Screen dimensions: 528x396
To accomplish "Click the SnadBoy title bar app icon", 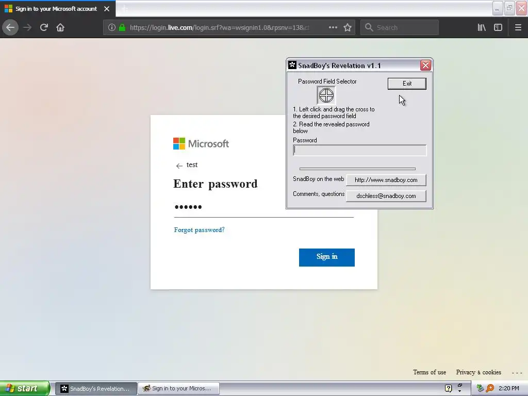I will 292,65.
